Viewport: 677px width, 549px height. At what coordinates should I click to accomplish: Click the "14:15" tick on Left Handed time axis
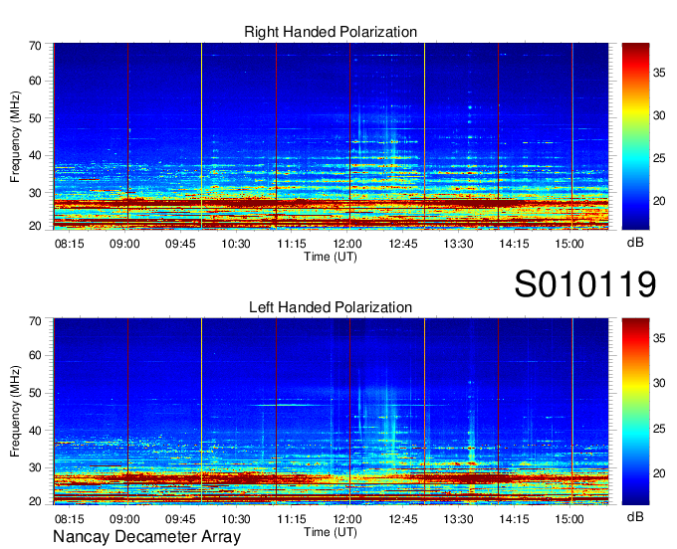point(515,518)
